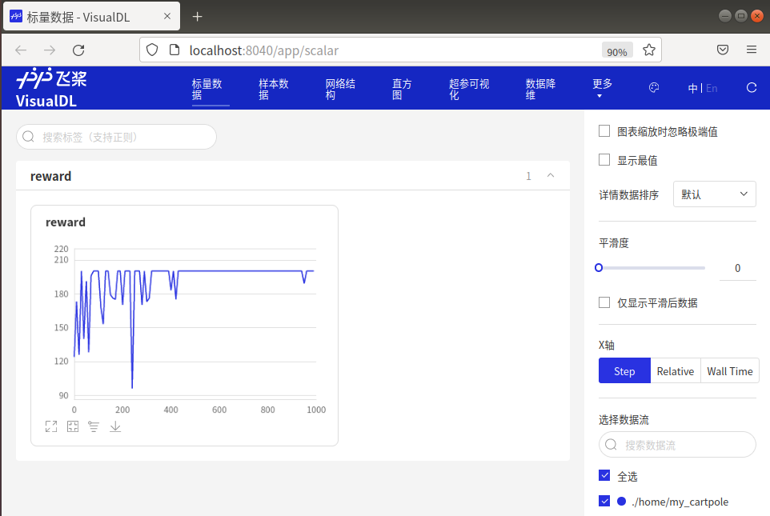Click the VisualDL refresh icon

pos(752,88)
